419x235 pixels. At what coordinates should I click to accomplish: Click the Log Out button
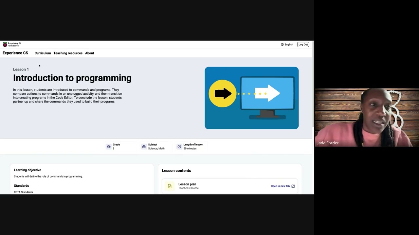(x=303, y=44)
